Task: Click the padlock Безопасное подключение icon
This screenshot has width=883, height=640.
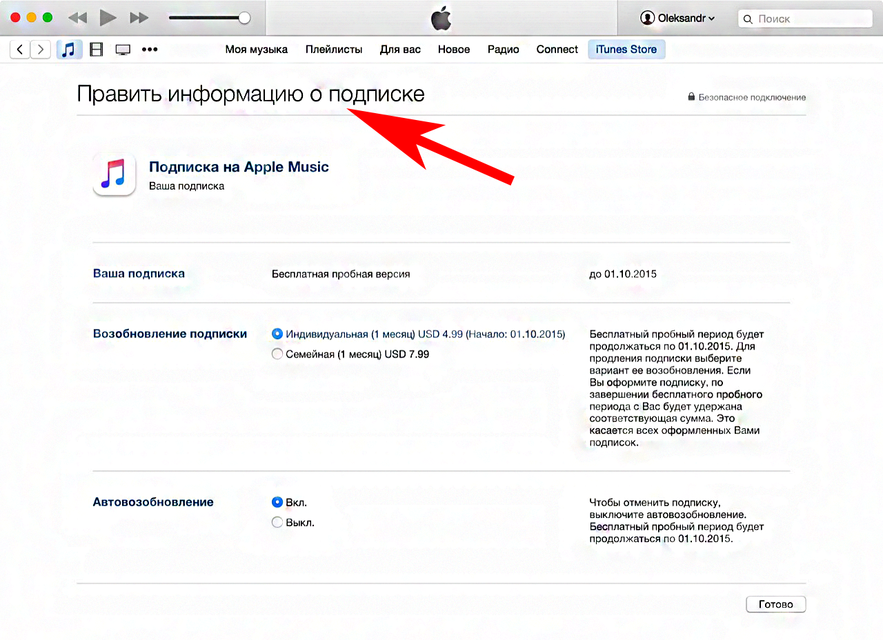Action: [691, 97]
